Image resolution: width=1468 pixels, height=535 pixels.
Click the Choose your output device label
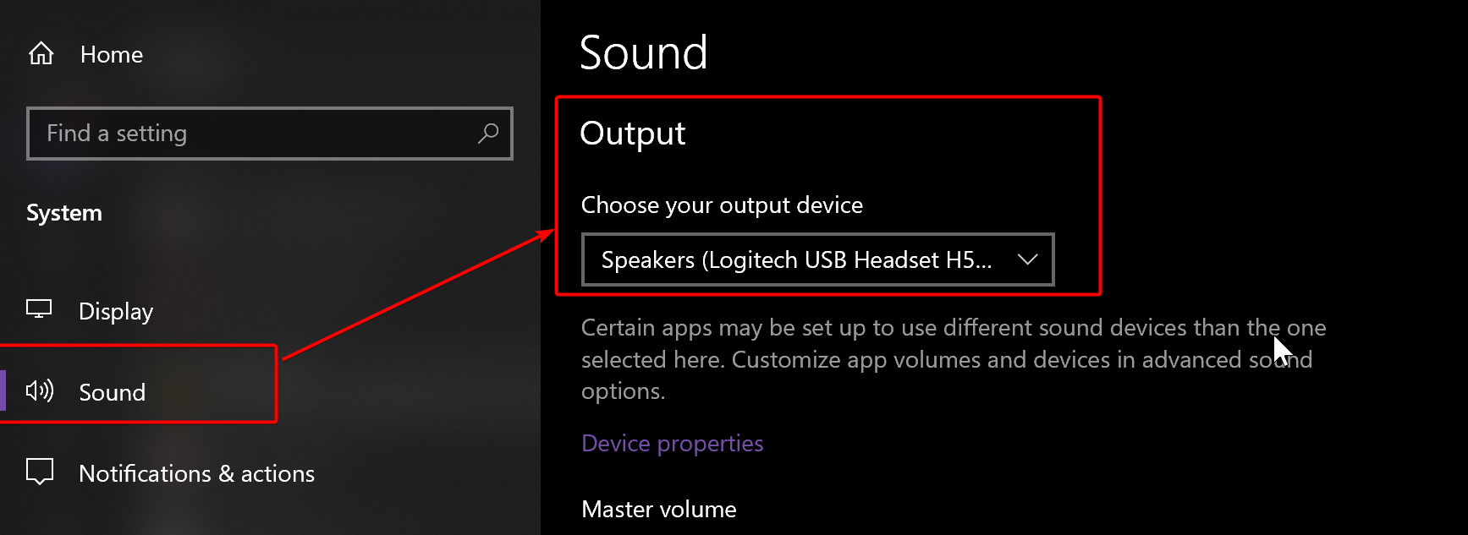(722, 205)
